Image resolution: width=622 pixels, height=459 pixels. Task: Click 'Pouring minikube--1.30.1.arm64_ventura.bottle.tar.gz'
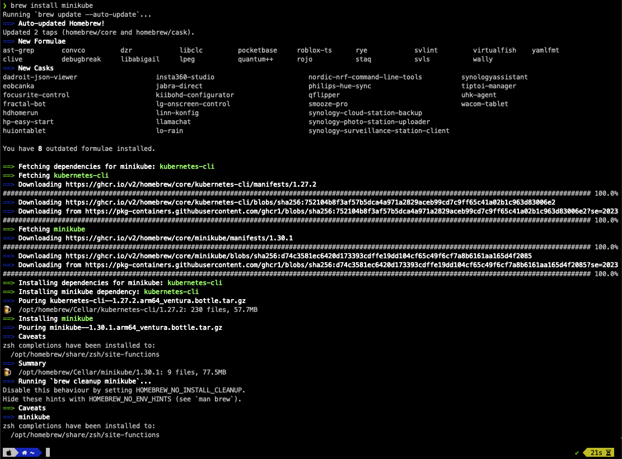click(120, 328)
